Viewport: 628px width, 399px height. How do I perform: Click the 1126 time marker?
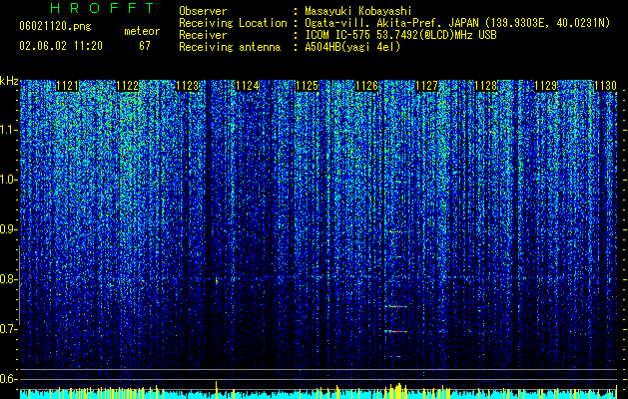[x=366, y=86]
